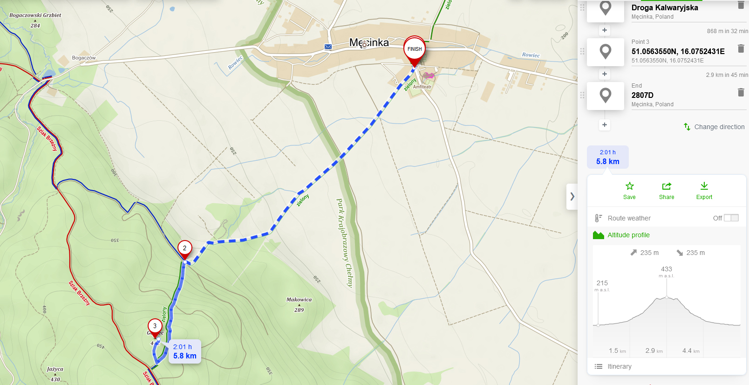Viewport: 749px width, 385px height.
Task: Click the 433 m peak on altitude chart
Action: [x=667, y=297]
